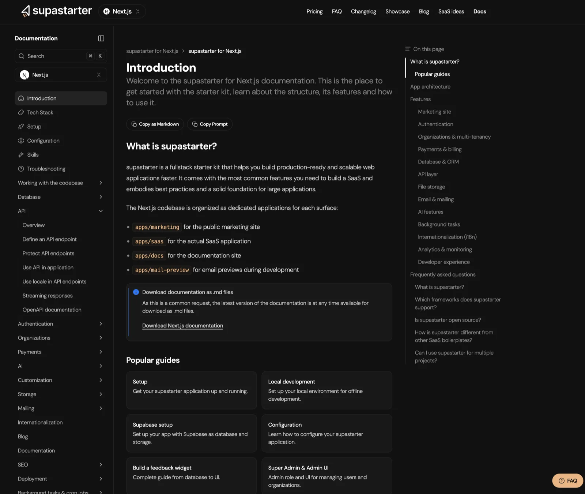This screenshot has width=585, height=494.
Task: Expand the Authentication sidebar section
Action: (61, 324)
